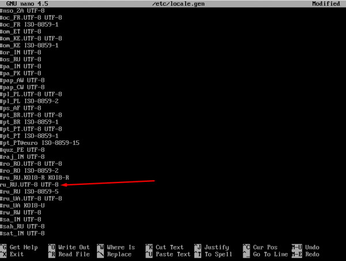The height and width of the screenshot is (261, 346).
Task: Place cursor on line #ru_RU ISO-8859-5
Action: [x=29, y=192]
